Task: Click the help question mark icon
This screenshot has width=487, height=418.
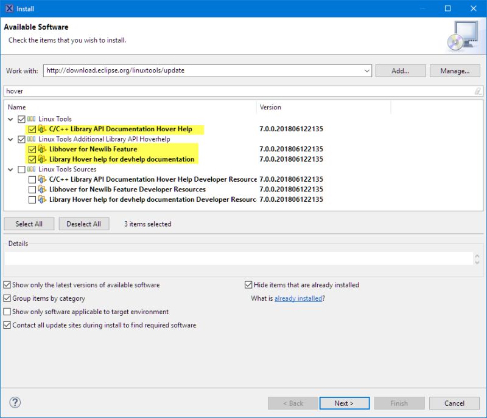Action: [x=14, y=402]
